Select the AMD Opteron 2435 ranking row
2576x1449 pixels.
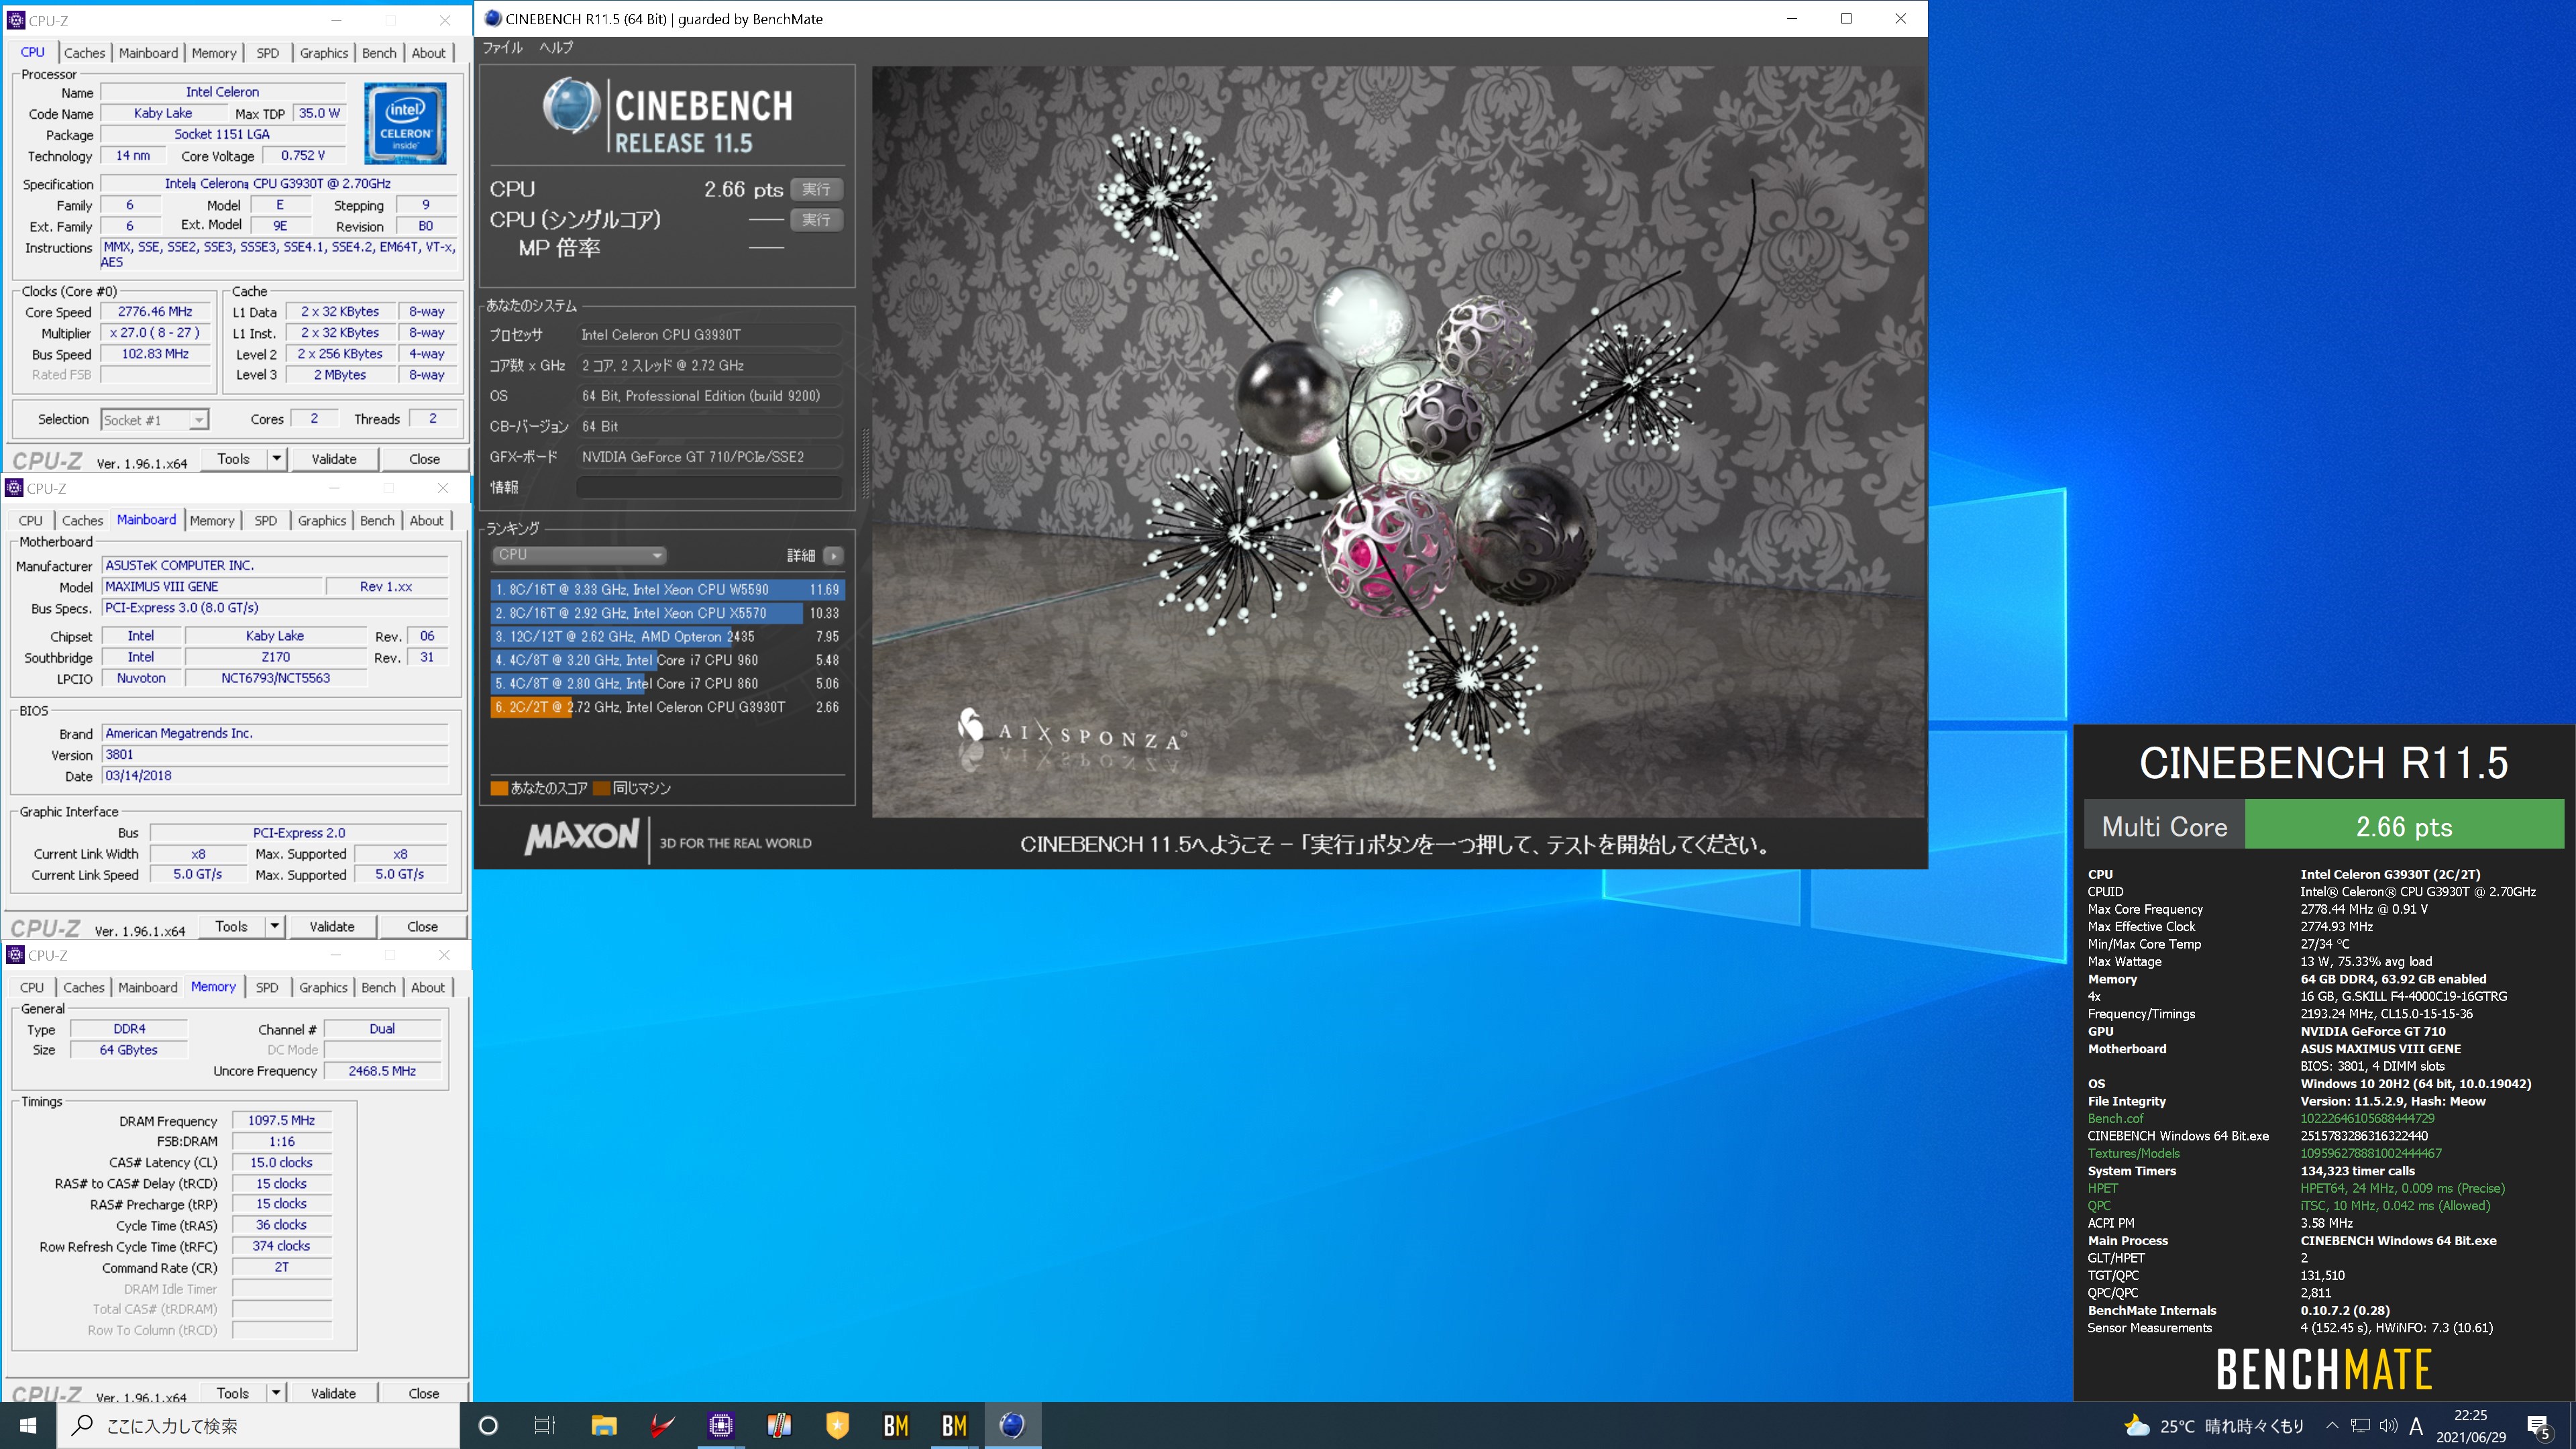pyautogui.click(x=667, y=637)
